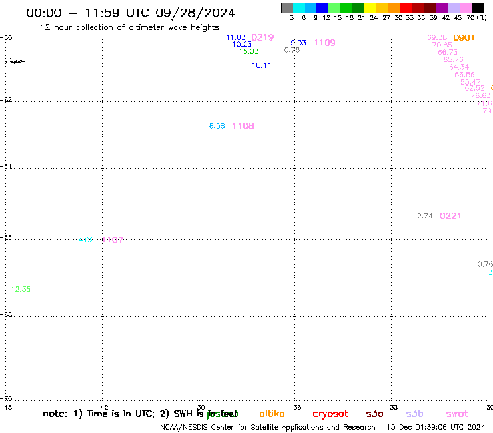Viewport: 493px width, 433px height.
Task: Click the pink 1109 time label
Action: (325, 43)
